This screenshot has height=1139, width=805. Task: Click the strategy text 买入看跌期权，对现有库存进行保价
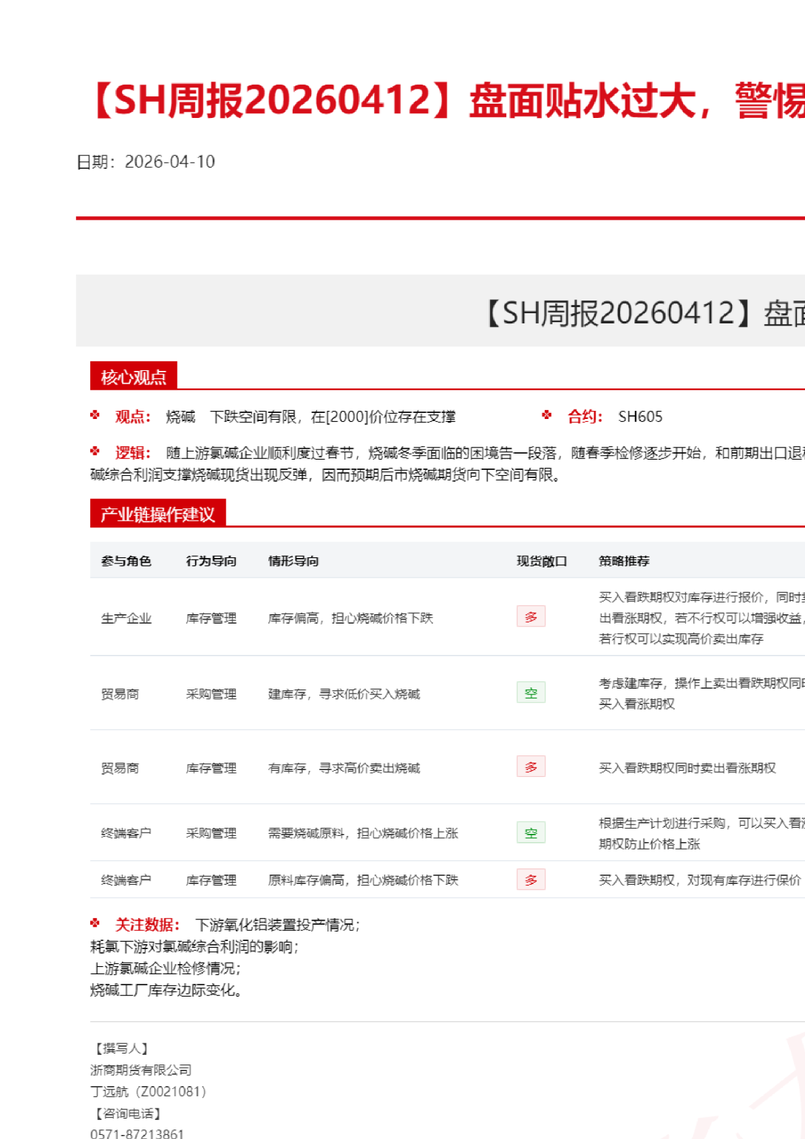(x=700, y=879)
